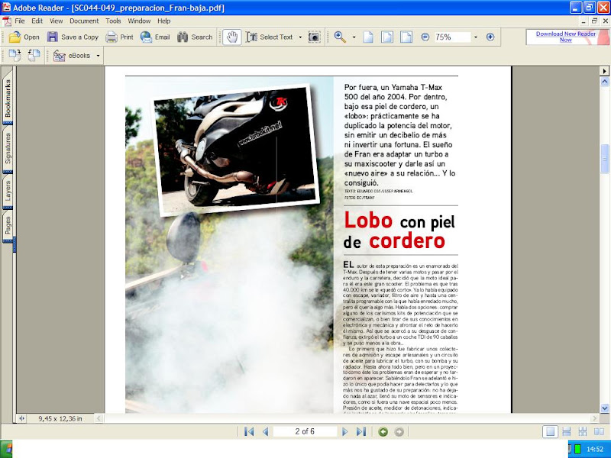Open the Search binoculars tool

[195, 37]
